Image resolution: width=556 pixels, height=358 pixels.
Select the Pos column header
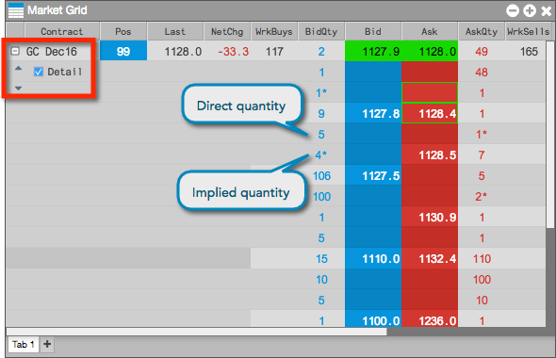(123, 31)
